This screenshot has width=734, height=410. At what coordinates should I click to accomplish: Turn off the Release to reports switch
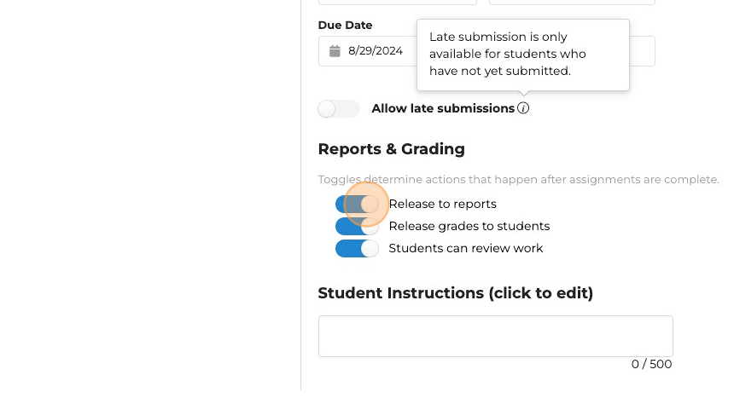point(358,205)
